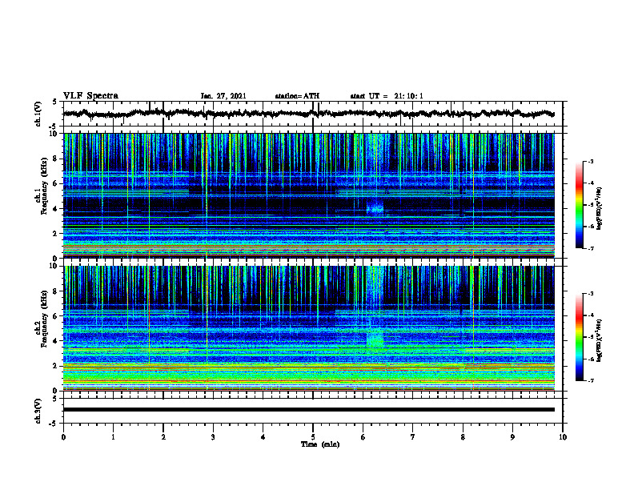
Task: Click the ch.1 "Frequency (kHz)" axis label
Action: [x=44, y=187]
